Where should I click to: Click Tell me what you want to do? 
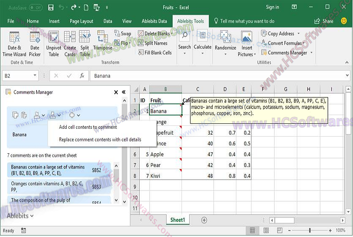[247, 21]
